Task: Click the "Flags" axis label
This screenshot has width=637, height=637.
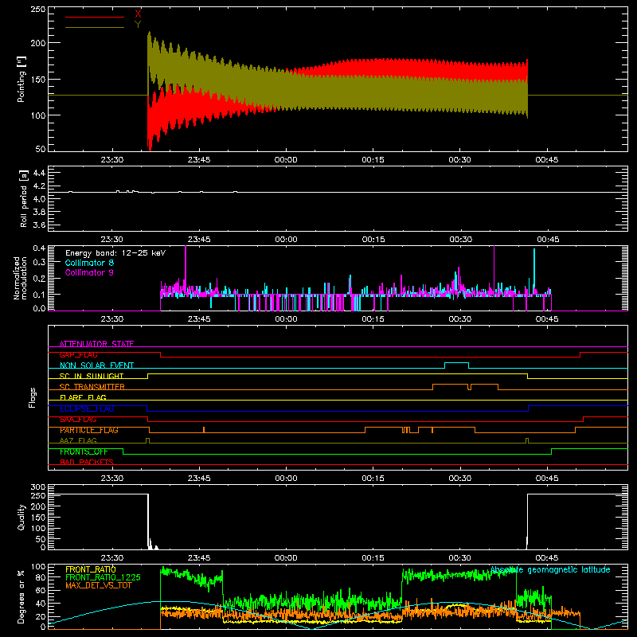Action: point(33,397)
